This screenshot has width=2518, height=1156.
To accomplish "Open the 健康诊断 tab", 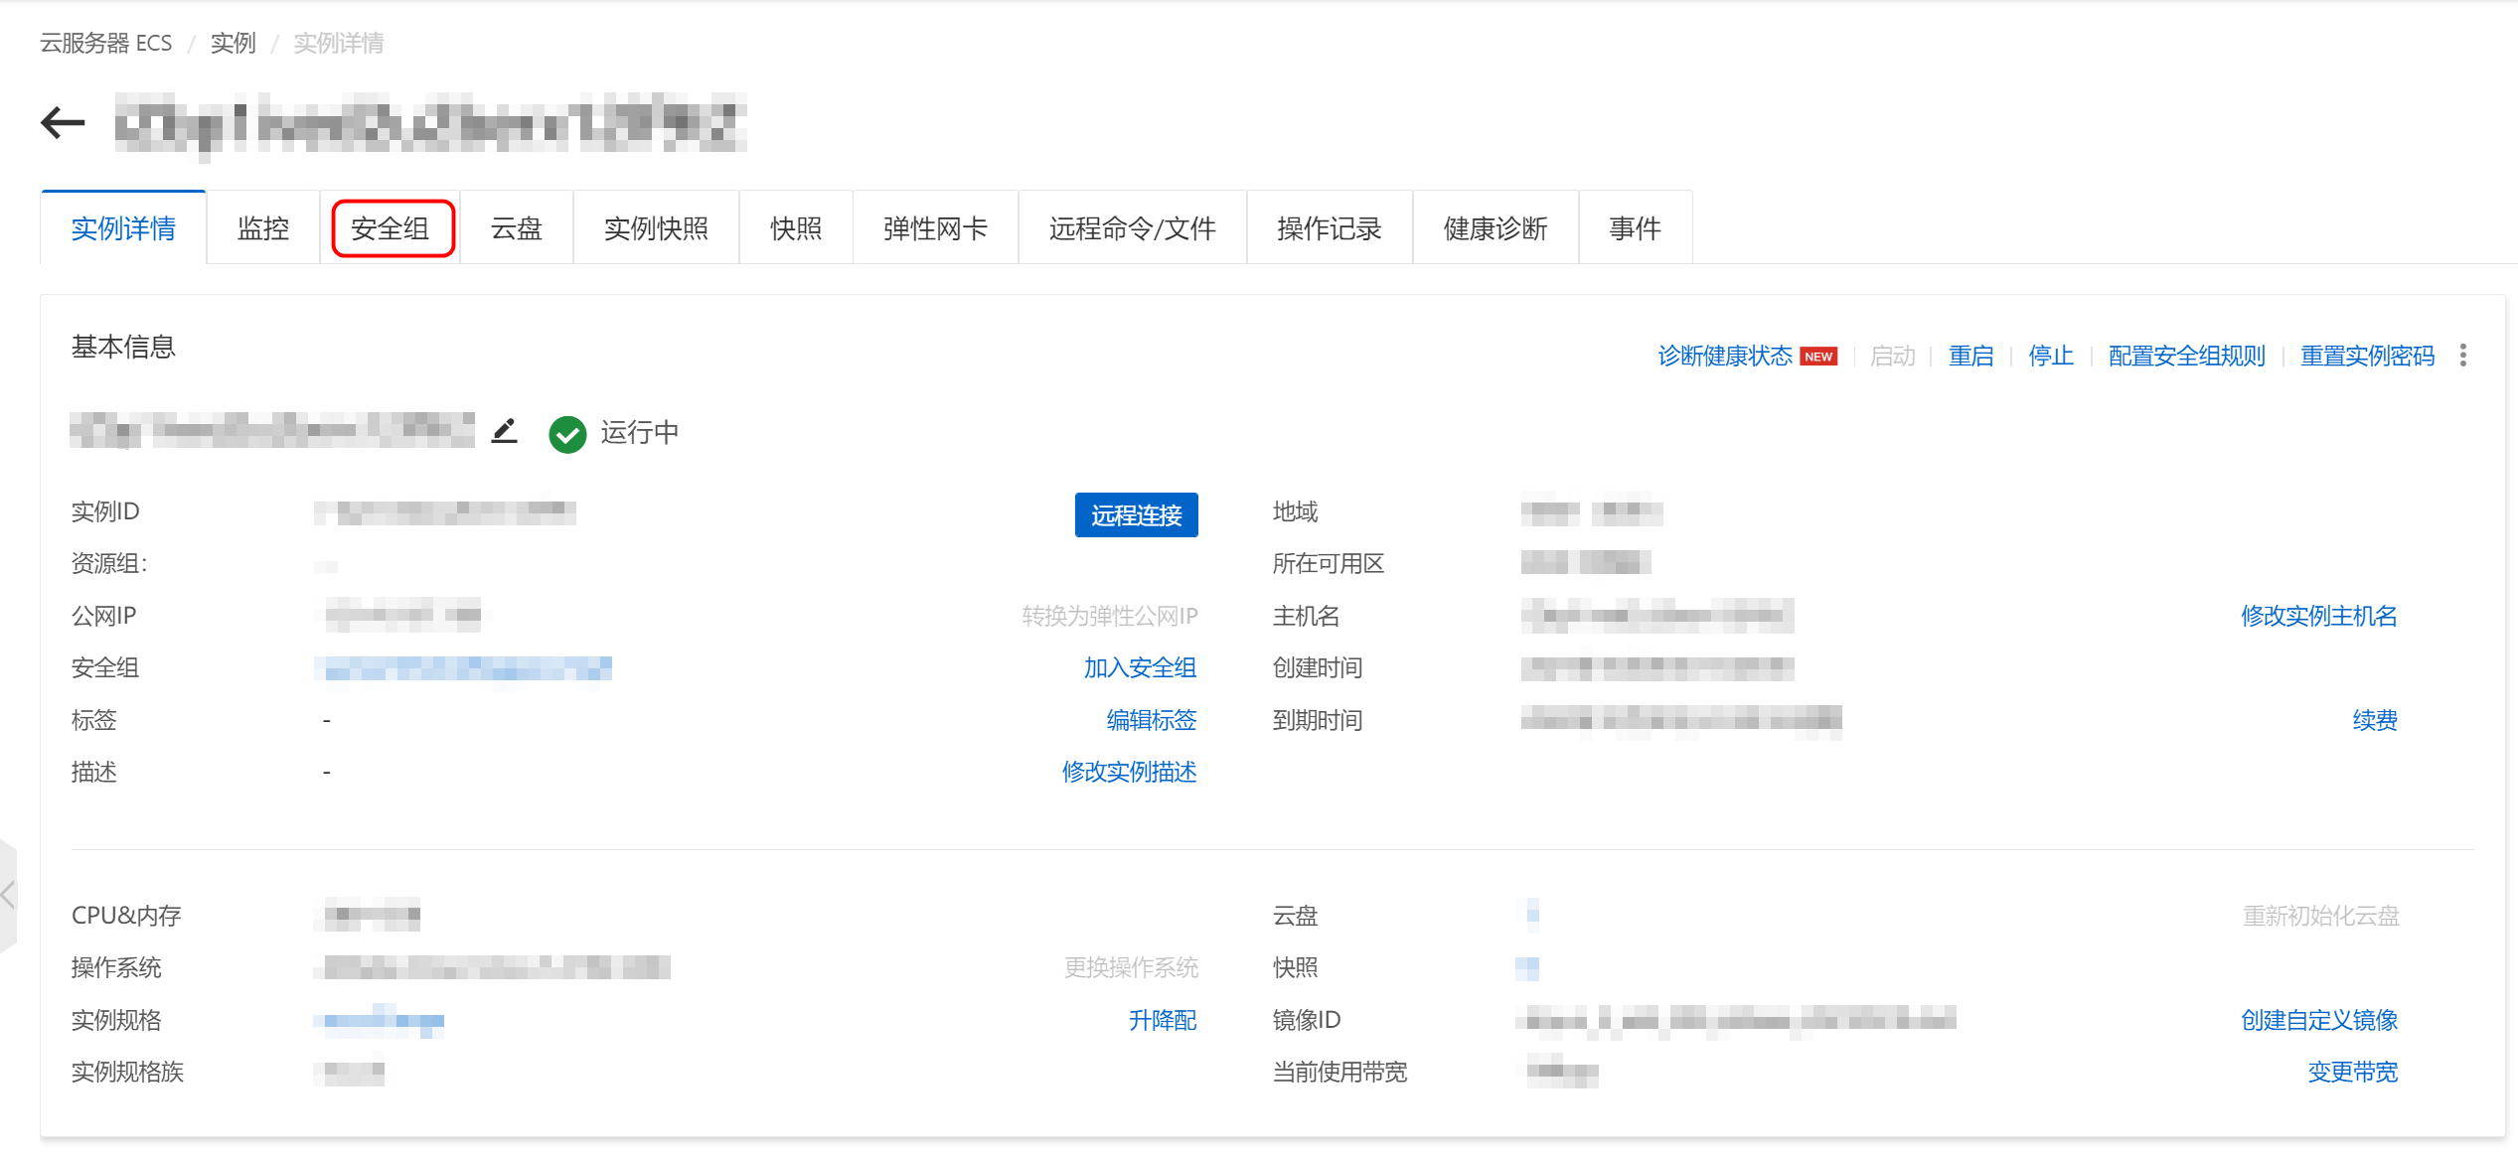I will [1495, 228].
